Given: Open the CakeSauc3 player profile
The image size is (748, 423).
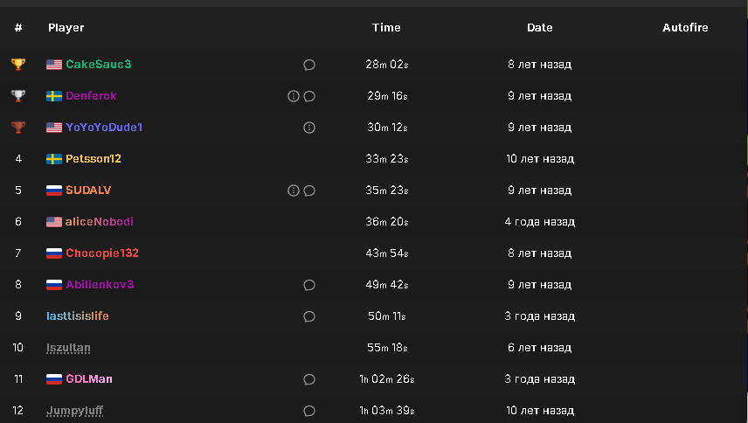Looking at the screenshot, I should coord(98,65).
